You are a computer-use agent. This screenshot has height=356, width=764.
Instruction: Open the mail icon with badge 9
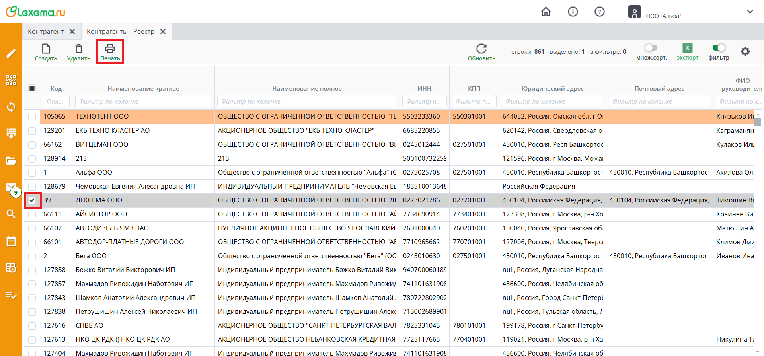pyautogui.click(x=11, y=188)
